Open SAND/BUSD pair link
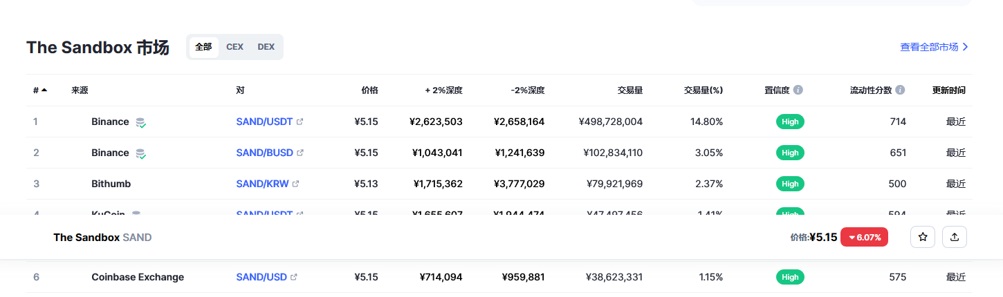This screenshot has width=1003, height=297. click(265, 153)
